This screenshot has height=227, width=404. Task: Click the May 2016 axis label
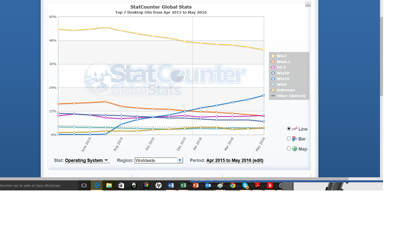point(260,144)
